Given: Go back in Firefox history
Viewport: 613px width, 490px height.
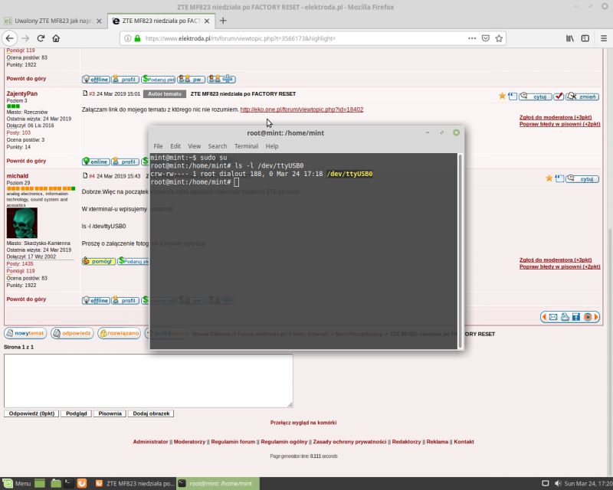Looking at the screenshot, I should [10, 38].
